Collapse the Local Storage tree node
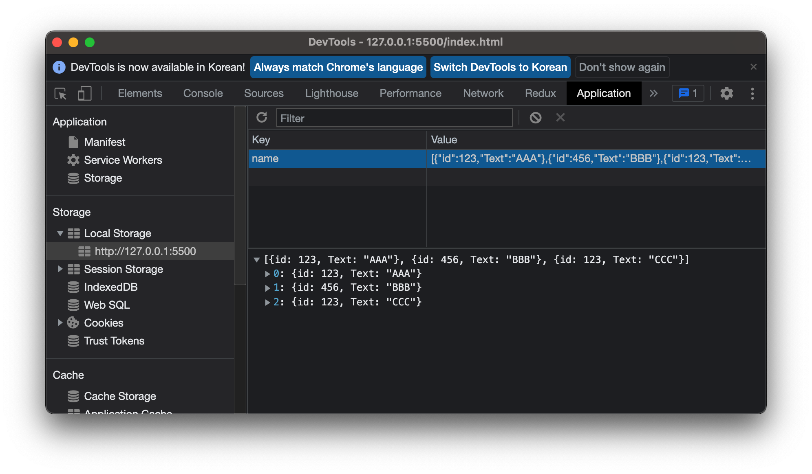The image size is (812, 474). (60, 233)
